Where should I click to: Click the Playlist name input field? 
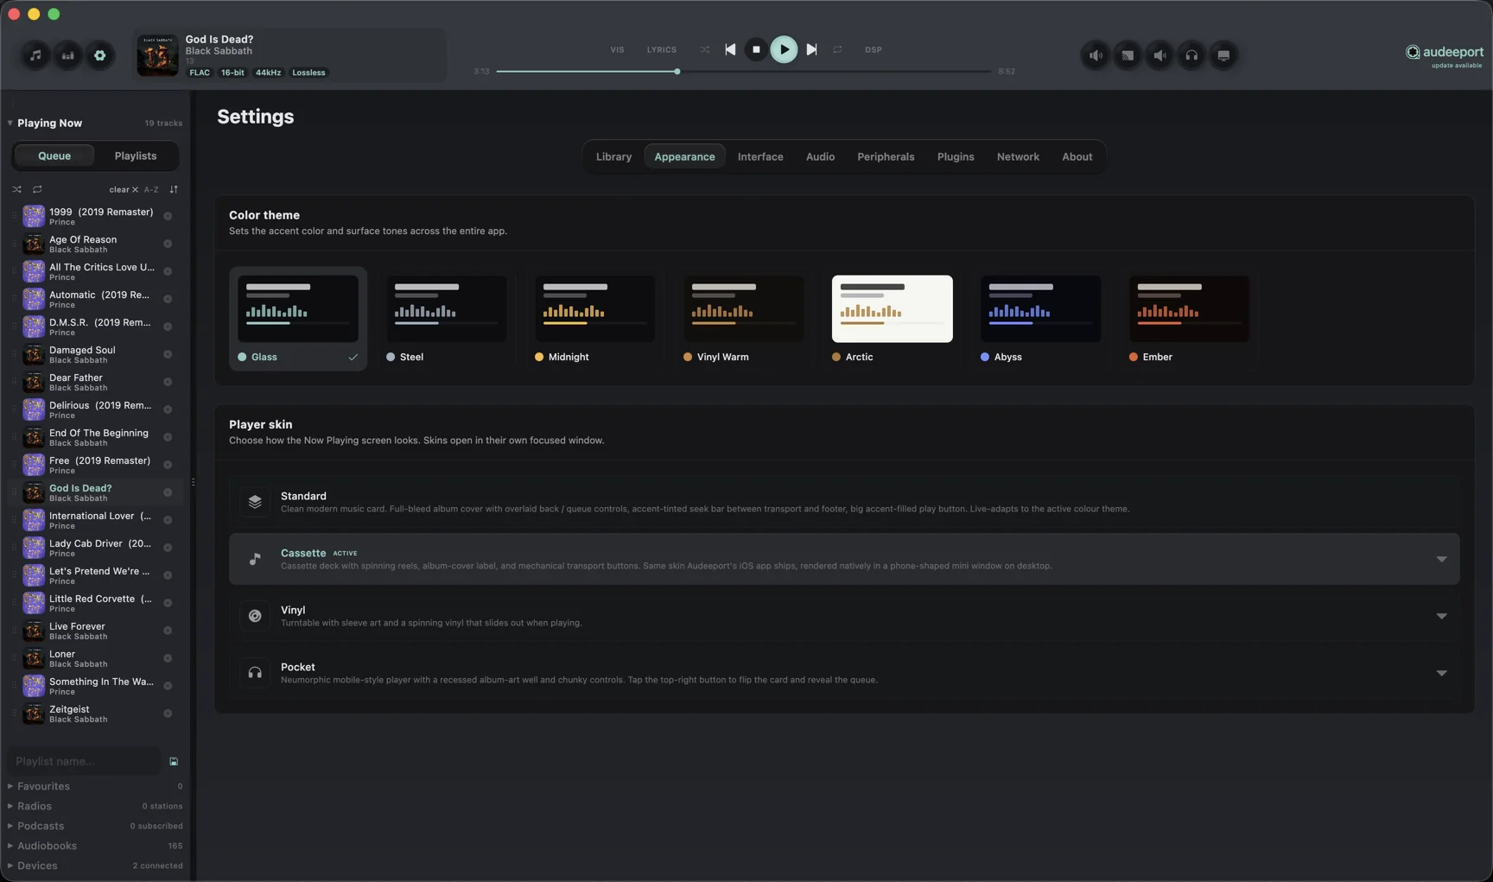pos(84,761)
